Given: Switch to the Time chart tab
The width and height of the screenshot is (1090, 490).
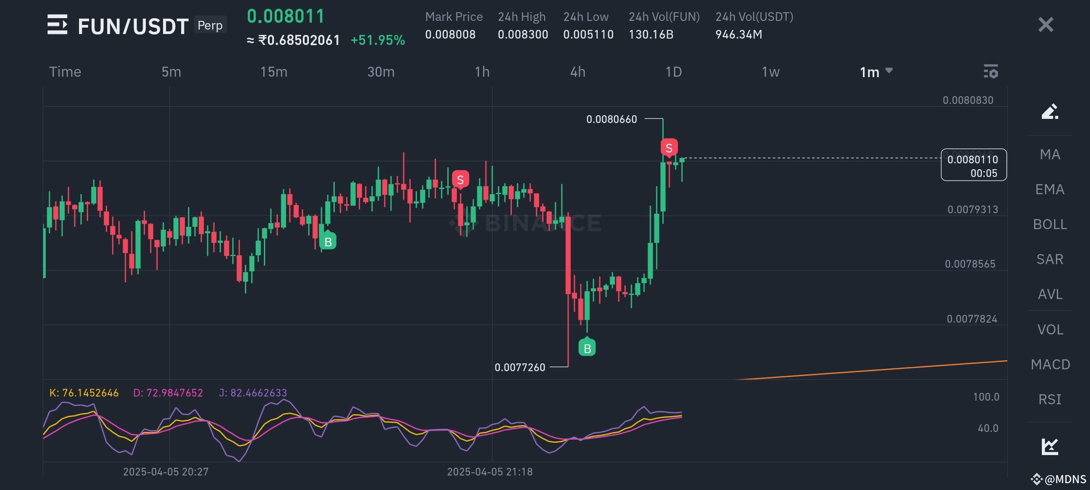Looking at the screenshot, I should pos(65,72).
